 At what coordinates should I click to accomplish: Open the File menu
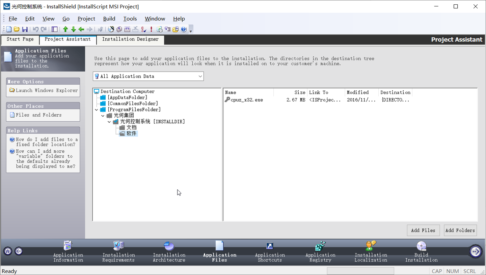pyautogui.click(x=13, y=19)
